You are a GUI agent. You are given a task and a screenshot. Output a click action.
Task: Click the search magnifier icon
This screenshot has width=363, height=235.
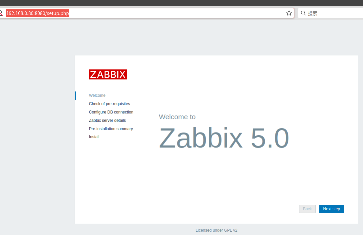303,13
